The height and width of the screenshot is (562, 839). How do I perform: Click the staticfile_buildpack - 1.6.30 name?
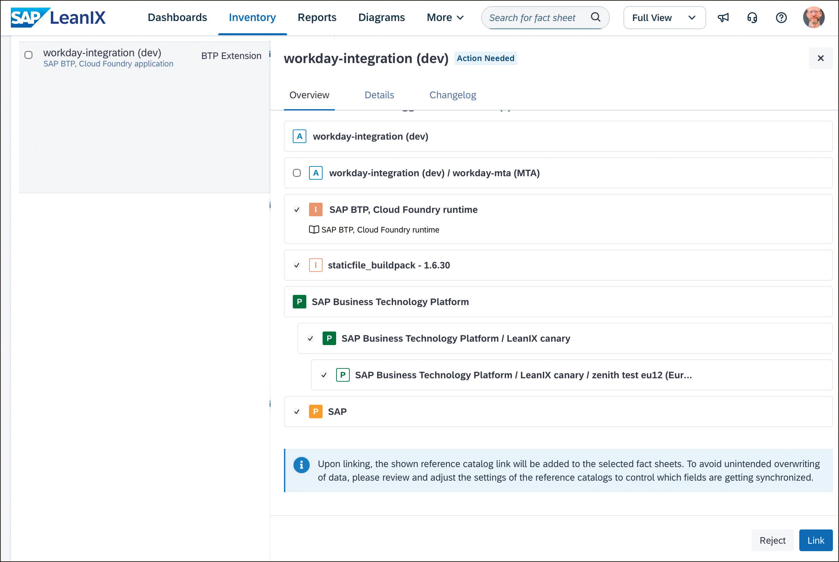389,265
